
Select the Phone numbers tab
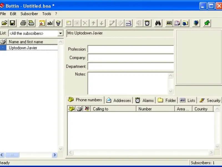85,100
